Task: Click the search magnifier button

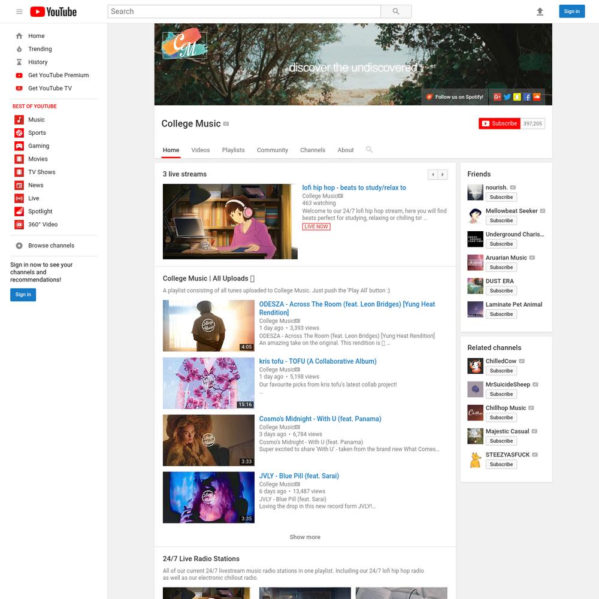Action: pyautogui.click(x=396, y=11)
